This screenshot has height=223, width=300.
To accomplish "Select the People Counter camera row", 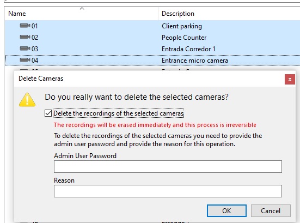I will pyautogui.click(x=152, y=38).
